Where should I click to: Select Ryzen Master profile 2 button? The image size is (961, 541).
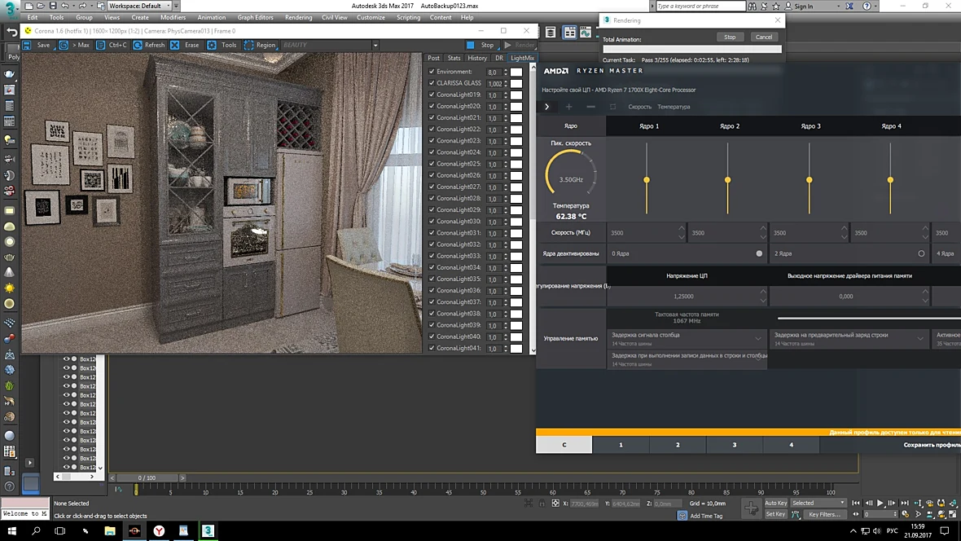[678, 445]
